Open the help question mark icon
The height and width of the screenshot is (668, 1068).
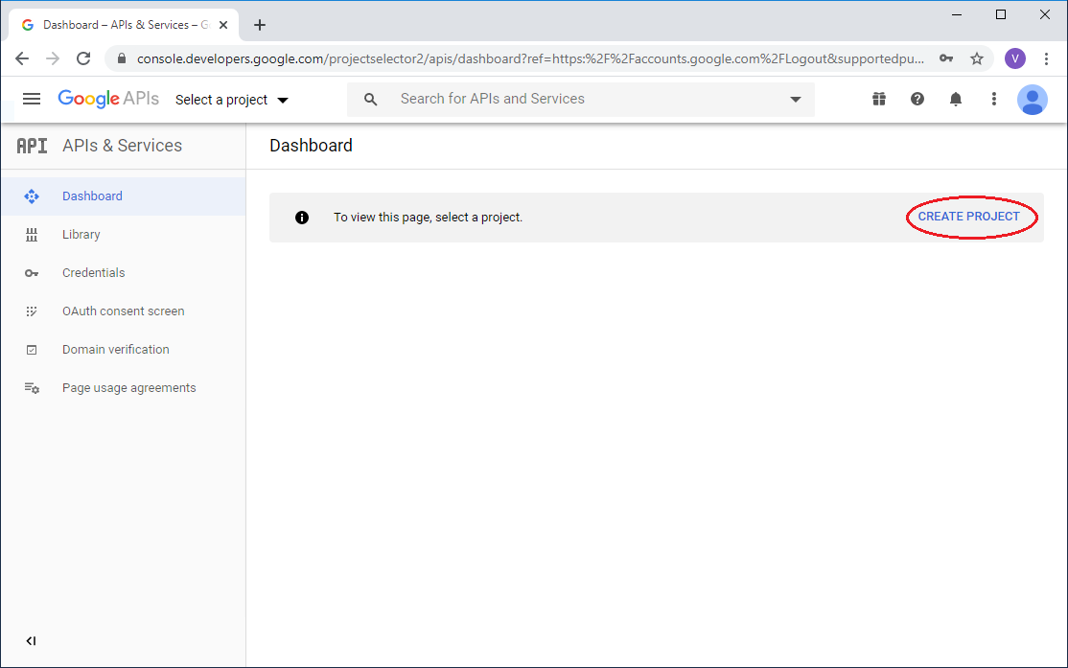[917, 100]
